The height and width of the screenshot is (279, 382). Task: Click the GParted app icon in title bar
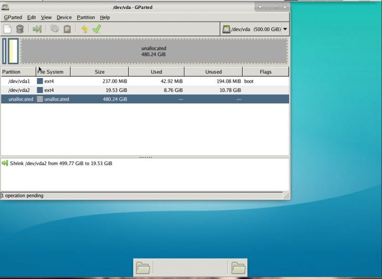click(5, 7)
